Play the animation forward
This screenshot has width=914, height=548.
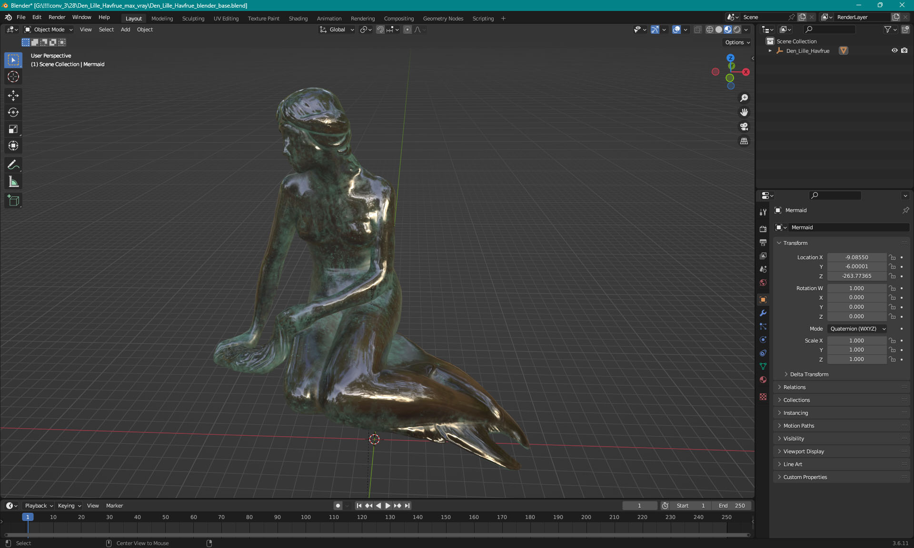click(387, 506)
